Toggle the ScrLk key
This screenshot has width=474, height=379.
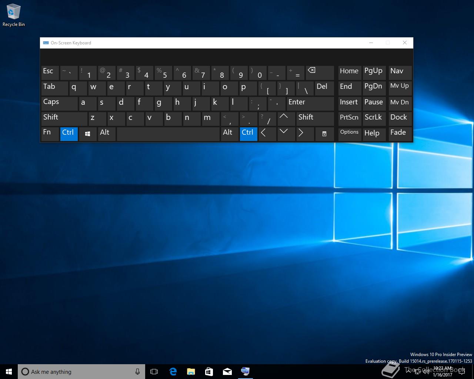click(375, 119)
